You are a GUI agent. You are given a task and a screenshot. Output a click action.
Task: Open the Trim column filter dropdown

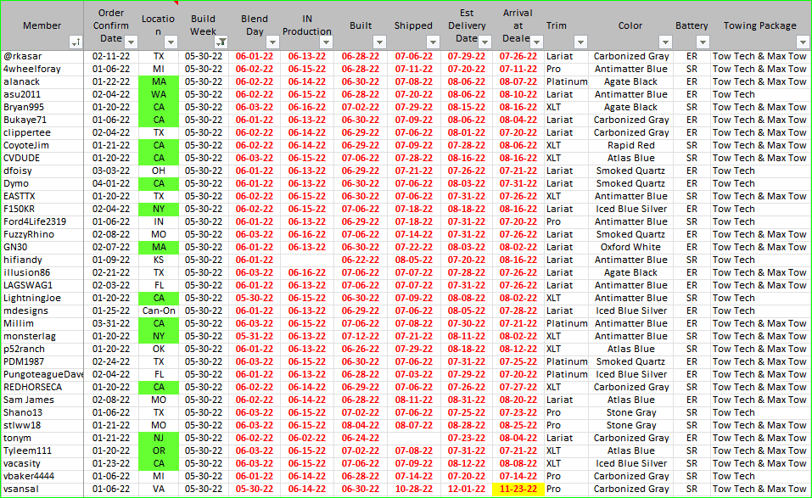click(580, 42)
